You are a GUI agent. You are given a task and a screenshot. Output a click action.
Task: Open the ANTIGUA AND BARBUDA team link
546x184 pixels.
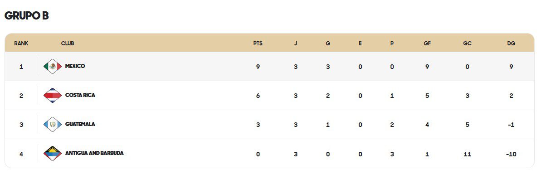[x=94, y=153]
